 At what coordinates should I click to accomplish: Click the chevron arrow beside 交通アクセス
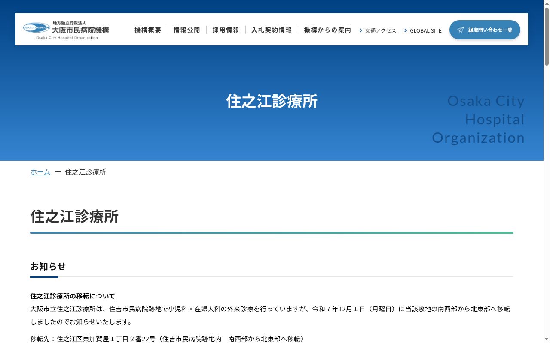361,30
